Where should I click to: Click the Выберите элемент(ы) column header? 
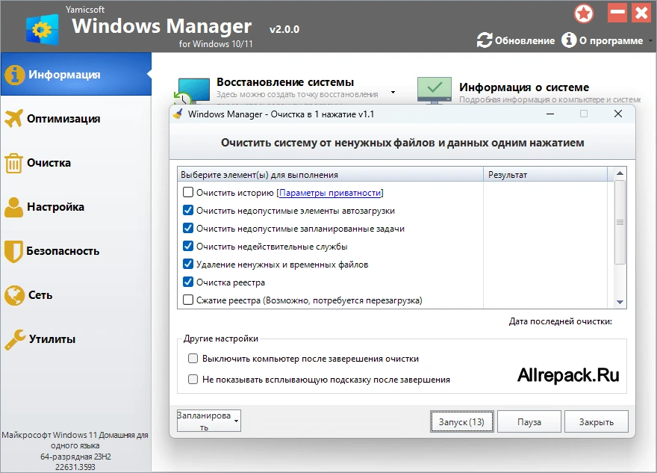click(331, 174)
